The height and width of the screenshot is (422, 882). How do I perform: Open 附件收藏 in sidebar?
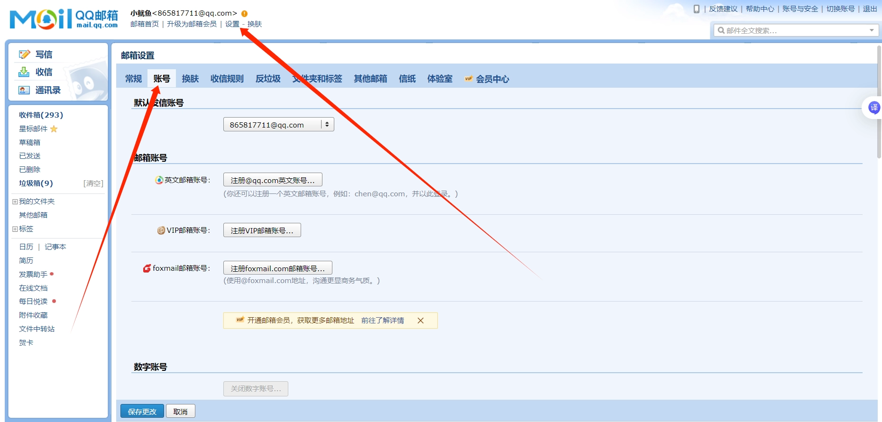(33, 315)
